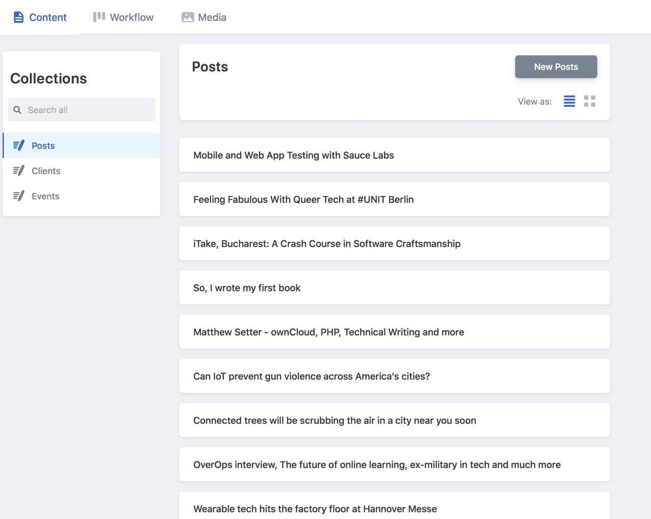The width and height of the screenshot is (651, 519).
Task: Click the Workflow columns icon
Action: 99,17
